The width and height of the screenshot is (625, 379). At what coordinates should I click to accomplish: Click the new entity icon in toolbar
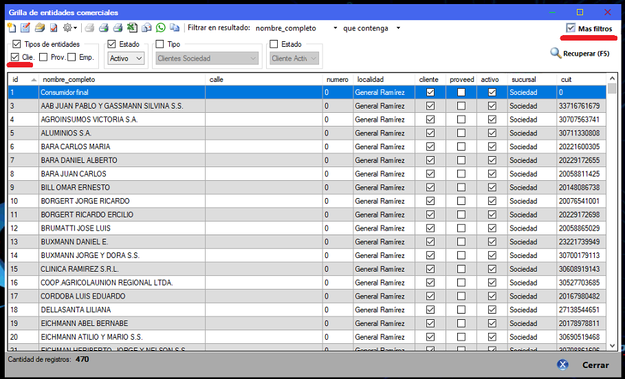point(12,28)
